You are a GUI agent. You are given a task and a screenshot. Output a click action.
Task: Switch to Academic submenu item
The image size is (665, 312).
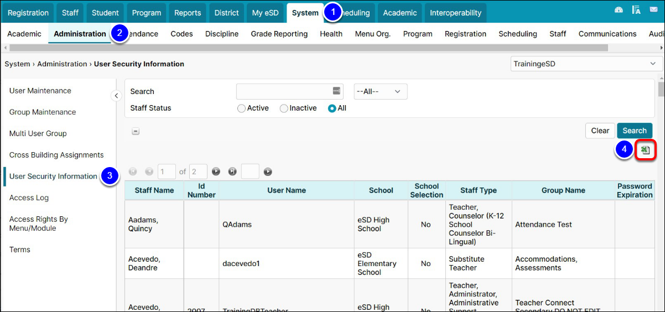click(24, 34)
